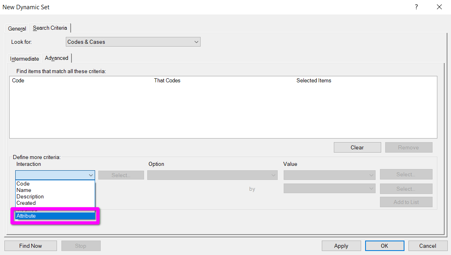Collapse the Interaction dropdown
451x255 pixels.
tap(90, 175)
